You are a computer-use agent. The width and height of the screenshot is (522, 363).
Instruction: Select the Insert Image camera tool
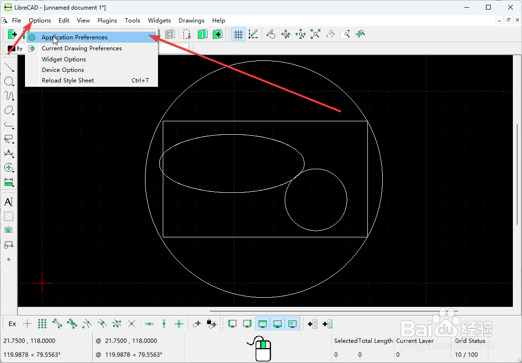coord(9,230)
